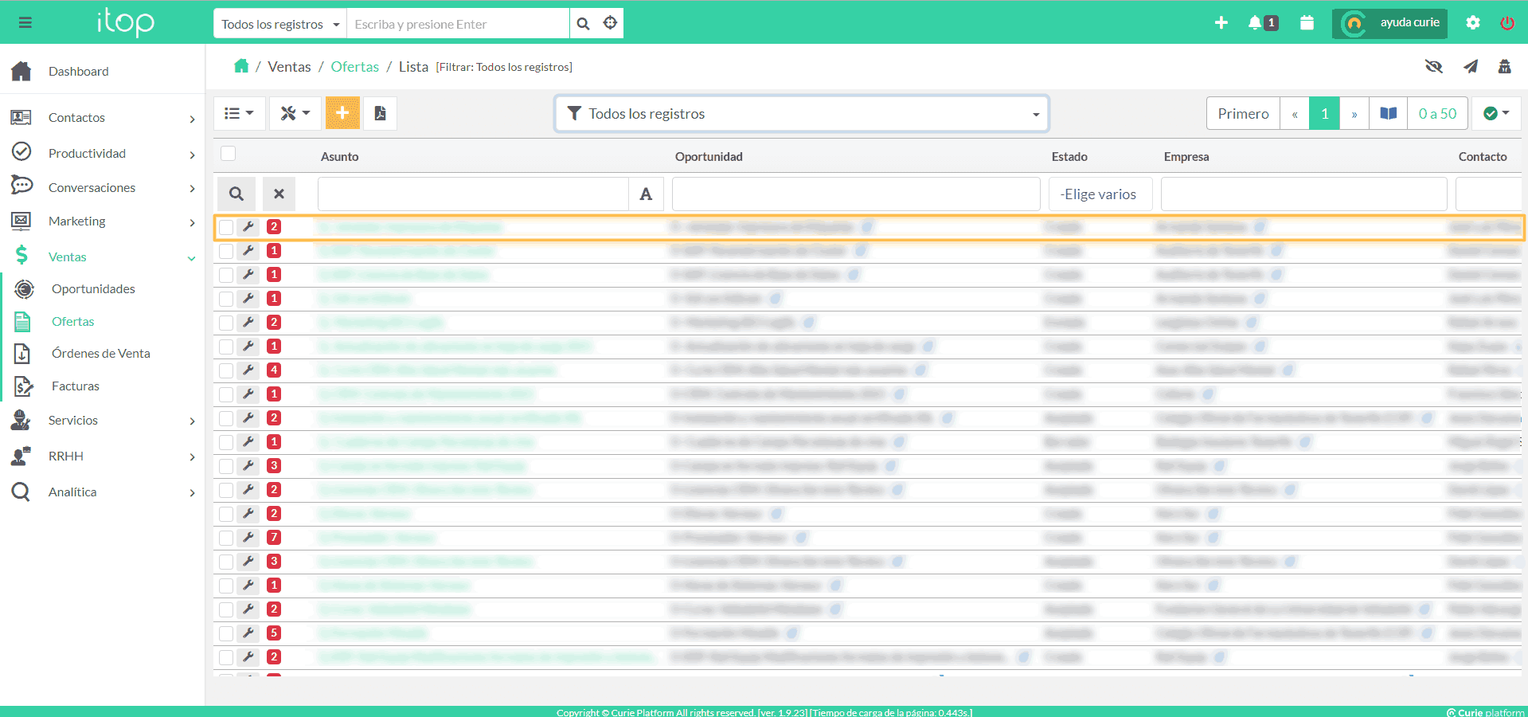Click the Ofertas breadcrumb link

(354, 67)
